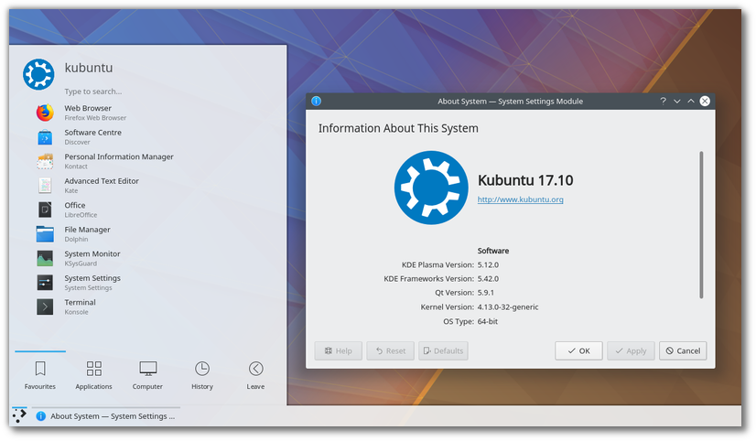The width and height of the screenshot is (756, 441).
Task: Open Konsole Terminal icon
Action: (45, 307)
